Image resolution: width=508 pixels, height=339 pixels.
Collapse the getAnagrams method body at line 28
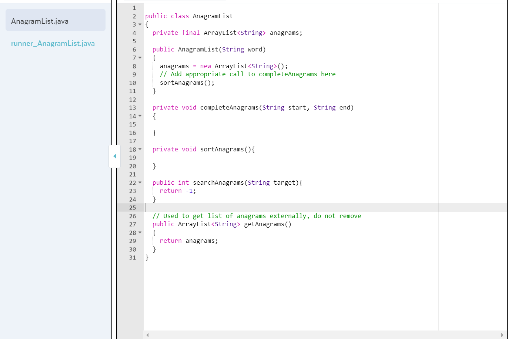tap(140, 232)
